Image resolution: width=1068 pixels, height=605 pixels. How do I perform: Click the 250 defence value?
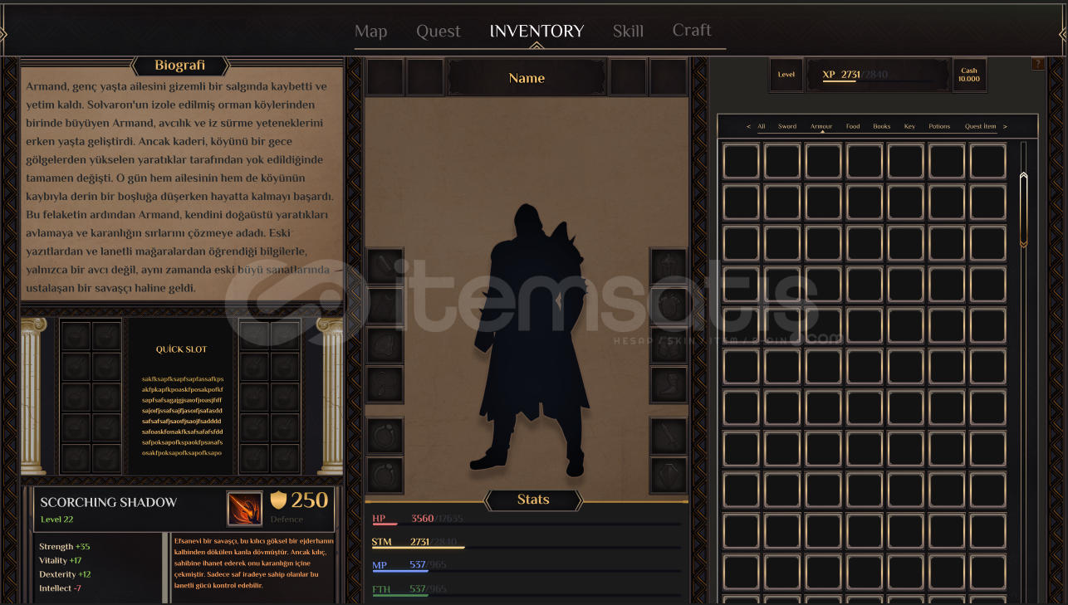click(310, 500)
